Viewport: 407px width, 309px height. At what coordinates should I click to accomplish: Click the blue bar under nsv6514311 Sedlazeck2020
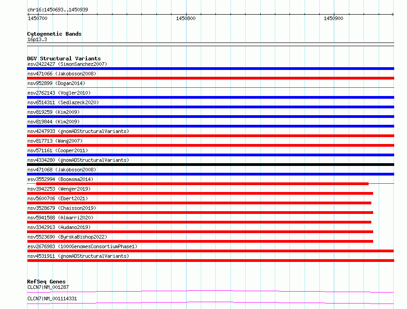(x=210, y=107)
